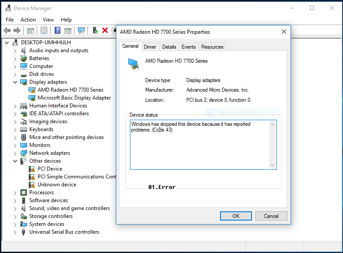Viewport: 343px width, 253px height.
Task: Select PCI Simple Communications Controller entry
Action: tap(77, 177)
